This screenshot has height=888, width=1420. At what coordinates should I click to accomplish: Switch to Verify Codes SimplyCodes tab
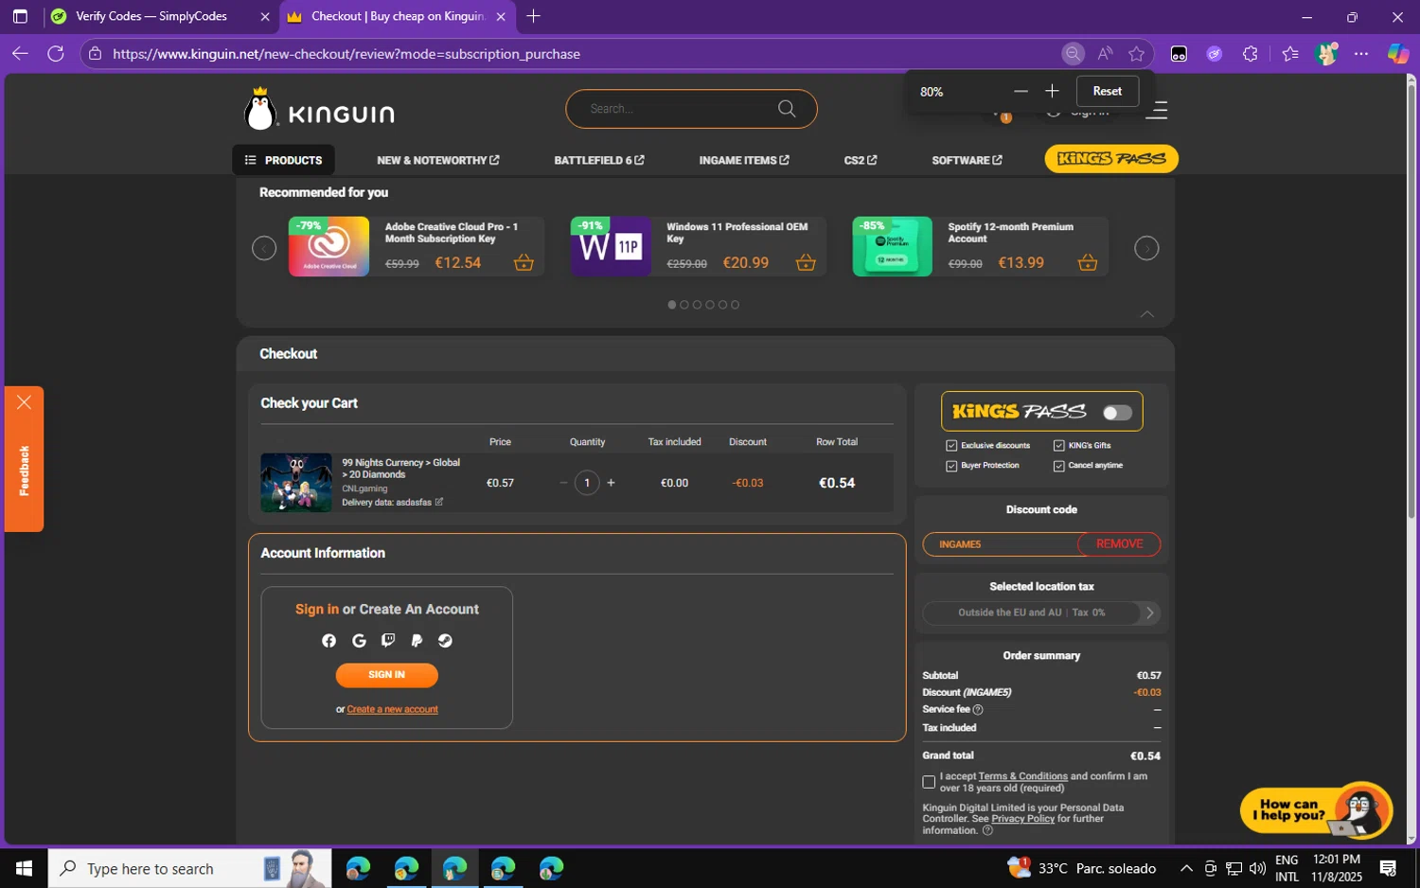coord(151,16)
